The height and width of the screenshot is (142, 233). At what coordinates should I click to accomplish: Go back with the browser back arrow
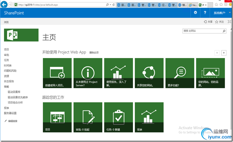(x=4, y=5)
